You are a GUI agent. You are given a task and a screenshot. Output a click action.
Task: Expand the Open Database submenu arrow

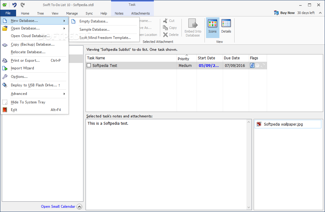(x=64, y=28)
